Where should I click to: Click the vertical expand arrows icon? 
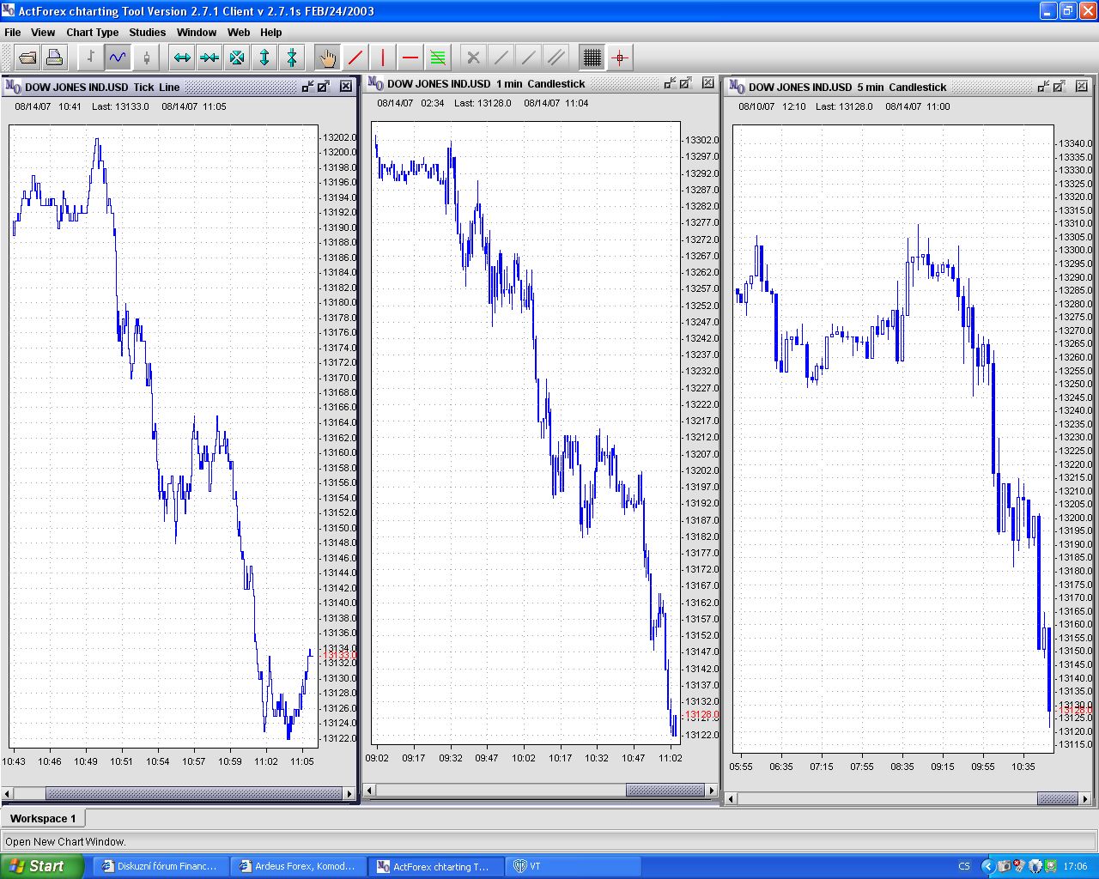264,58
